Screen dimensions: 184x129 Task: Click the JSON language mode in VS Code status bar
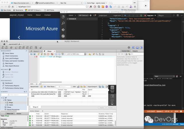tap(176, 111)
